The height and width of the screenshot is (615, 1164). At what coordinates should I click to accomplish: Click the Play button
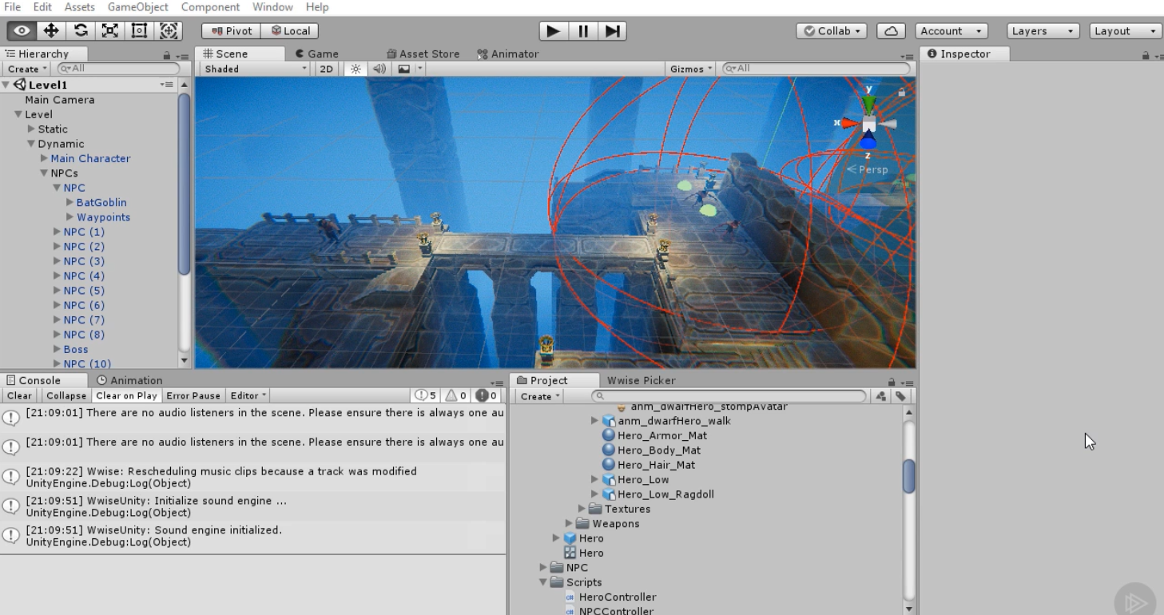point(553,31)
